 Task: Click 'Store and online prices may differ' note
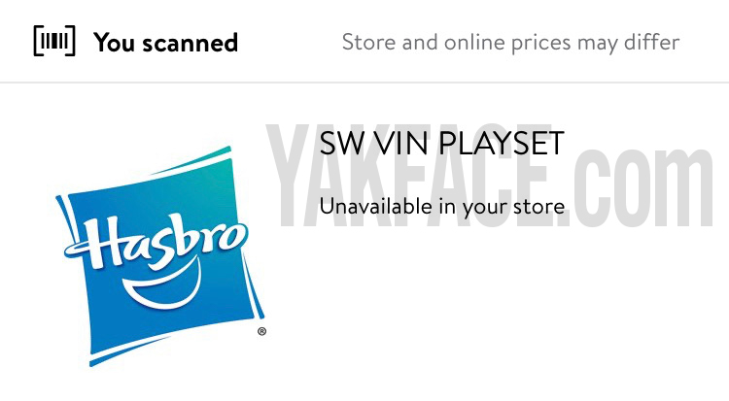click(510, 43)
